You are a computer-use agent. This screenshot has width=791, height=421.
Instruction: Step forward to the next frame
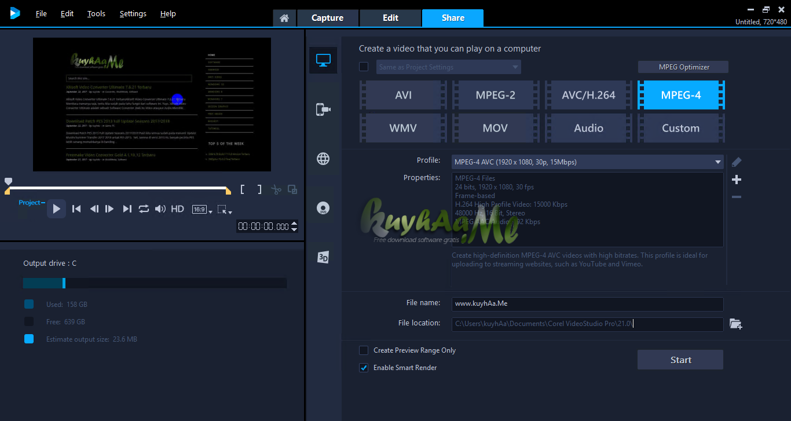click(109, 209)
